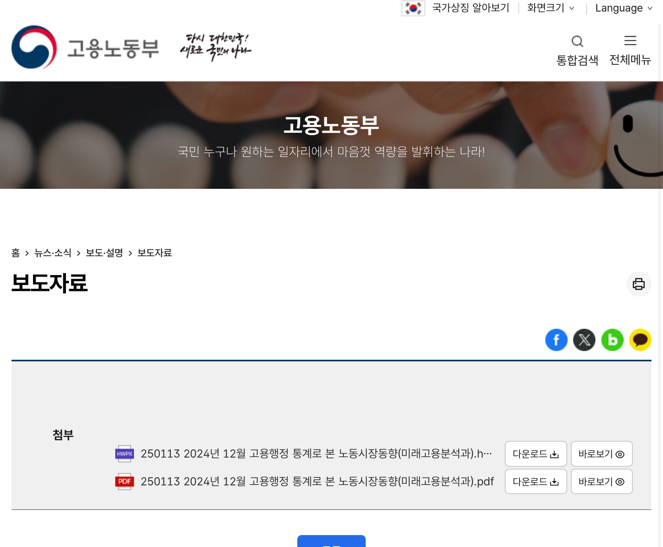Viewport: 663px width, 547px height.
Task: Click the blue button at page bottom
Action: 331,541
